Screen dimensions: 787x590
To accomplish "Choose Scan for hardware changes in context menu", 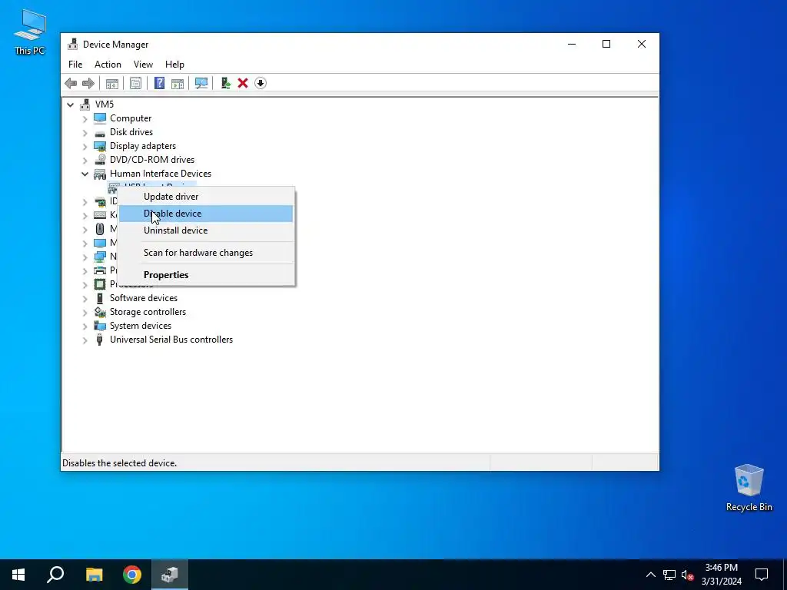I will [x=206, y=253].
